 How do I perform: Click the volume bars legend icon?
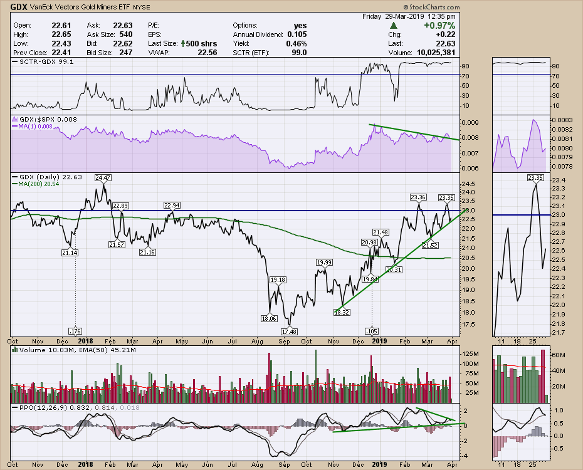[x=15, y=350]
